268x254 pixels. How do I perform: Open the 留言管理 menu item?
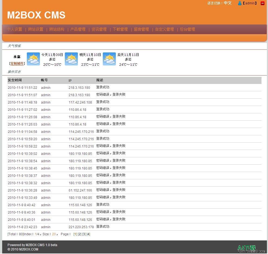point(142,29)
